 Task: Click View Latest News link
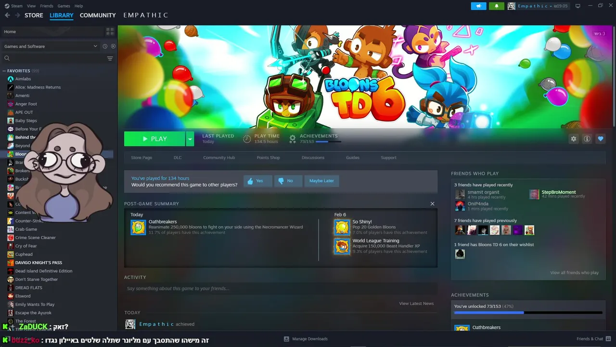click(416, 303)
